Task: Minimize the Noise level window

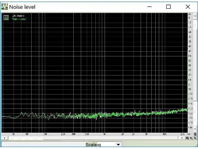Action: click(149, 7)
